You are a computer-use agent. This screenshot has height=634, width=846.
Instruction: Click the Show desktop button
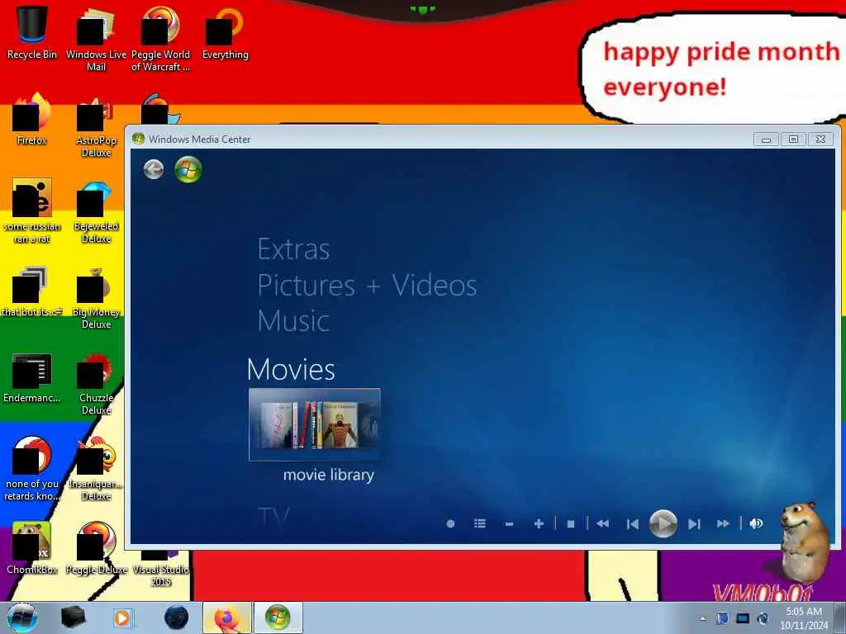coord(840,617)
